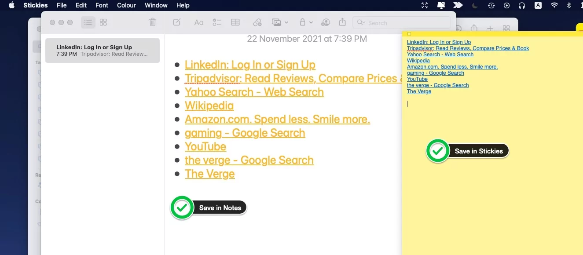The image size is (583, 255).
Task: Open the Wikipedia link in Notes
Action: (x=209, y=106)
